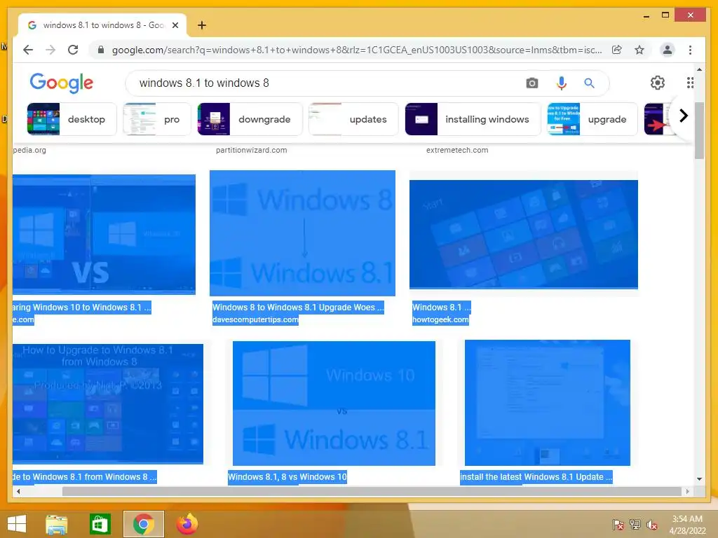Open the Chrome profile avatar
718x538 pixels.
pyautogui.click(x=668, y=50)
